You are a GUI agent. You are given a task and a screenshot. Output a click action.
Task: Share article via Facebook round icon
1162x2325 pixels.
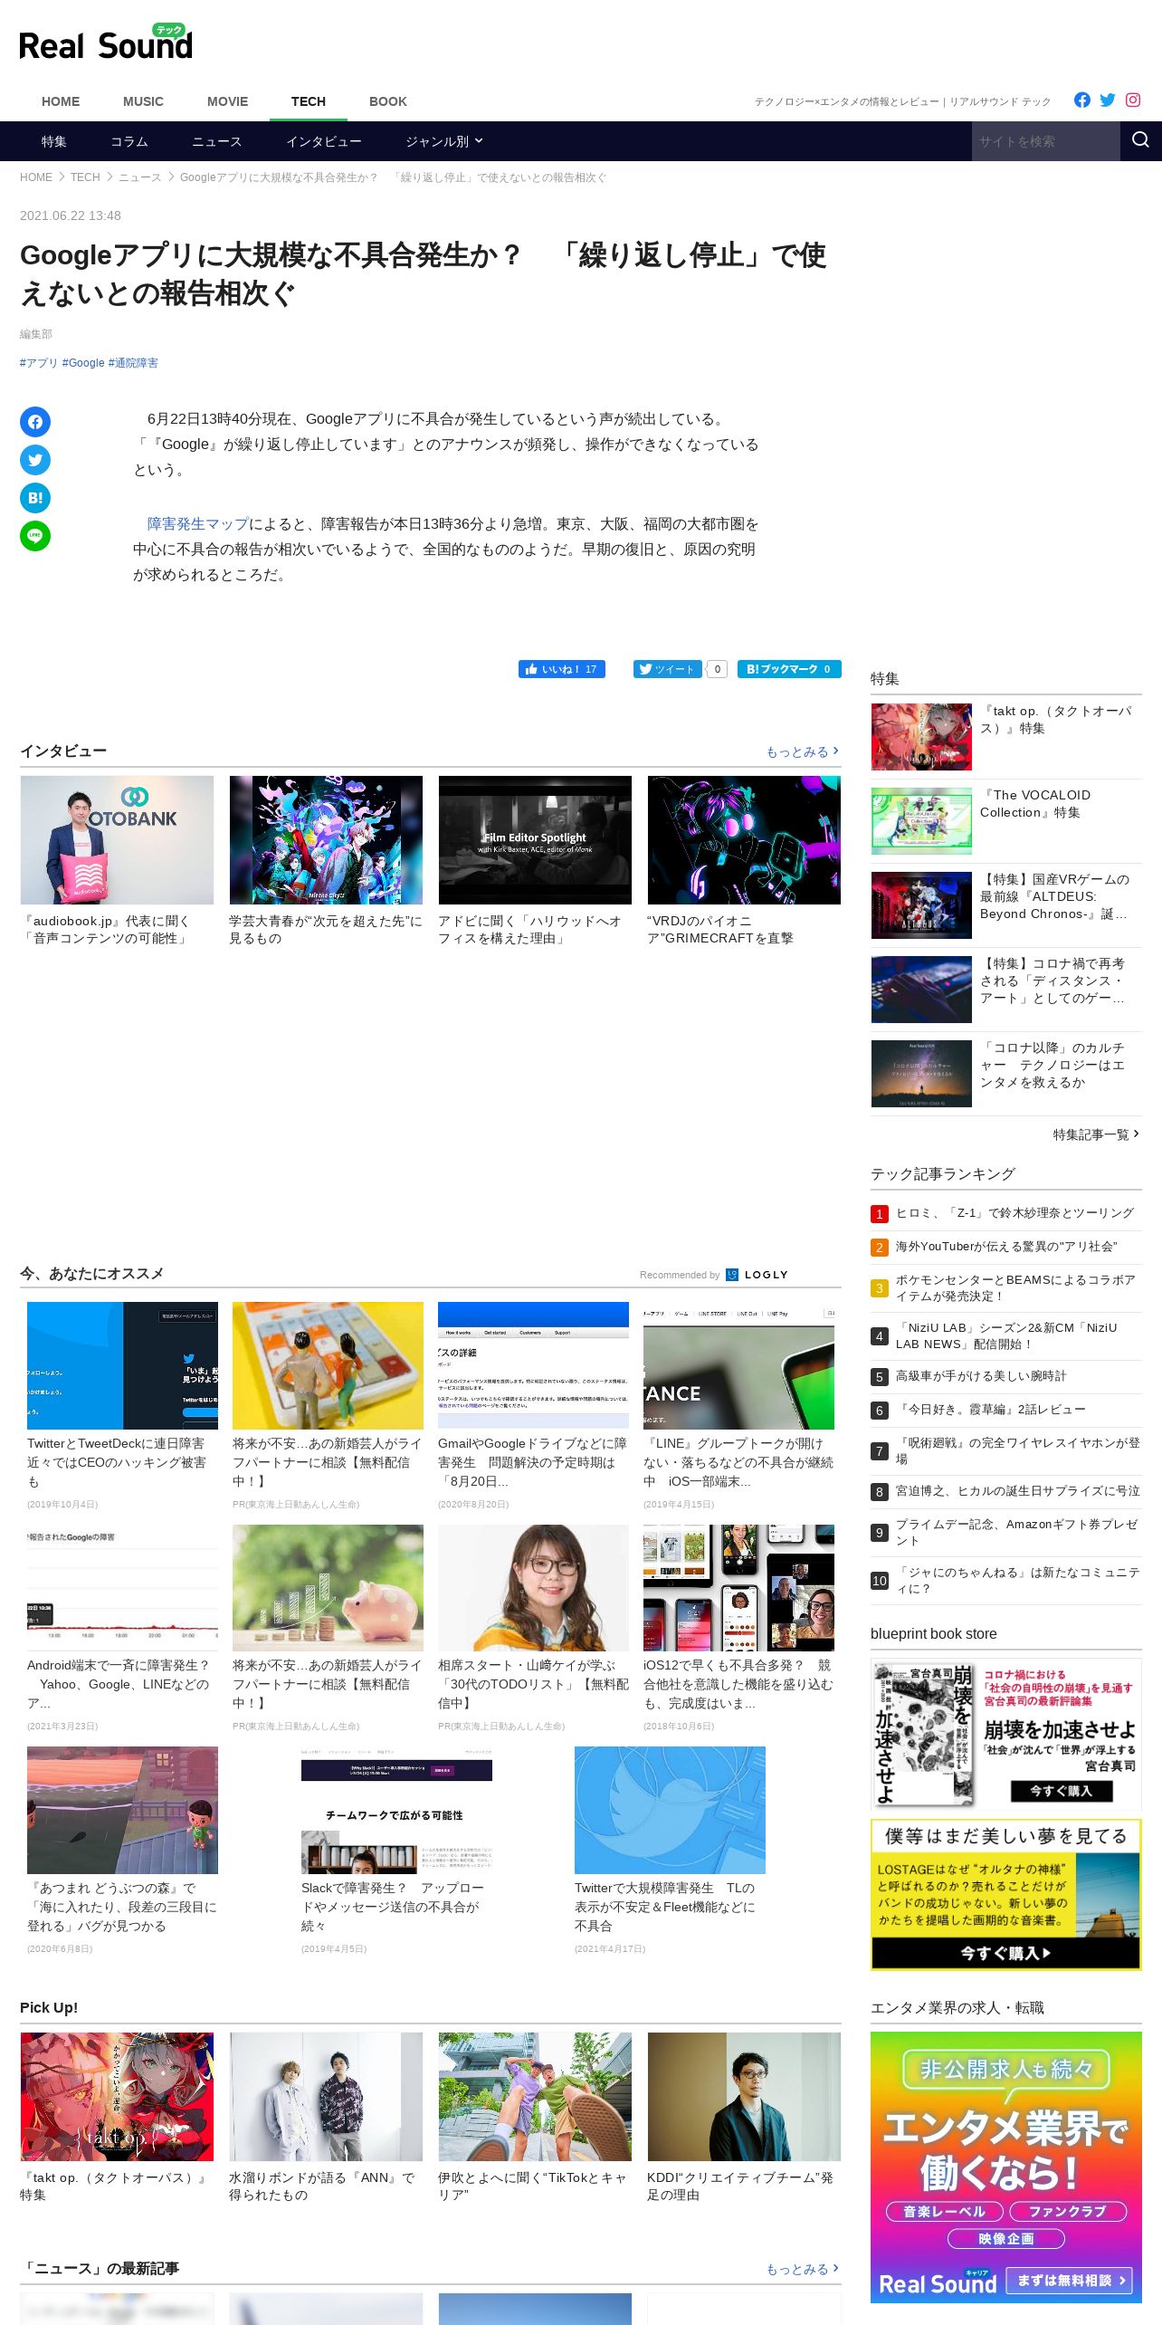35,422
